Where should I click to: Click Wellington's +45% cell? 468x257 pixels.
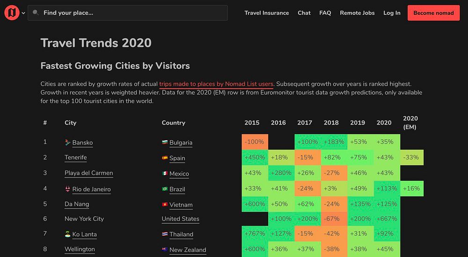[387, 249]
